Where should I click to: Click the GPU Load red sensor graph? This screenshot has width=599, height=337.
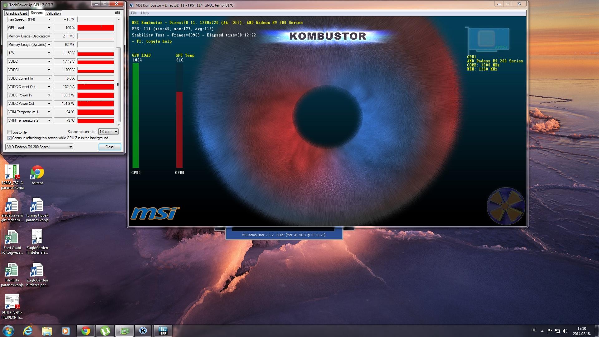(x=95, y=28)
